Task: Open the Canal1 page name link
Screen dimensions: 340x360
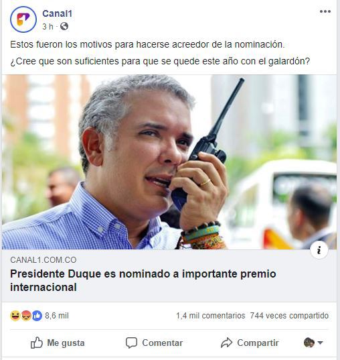Action: click(58, 13)
